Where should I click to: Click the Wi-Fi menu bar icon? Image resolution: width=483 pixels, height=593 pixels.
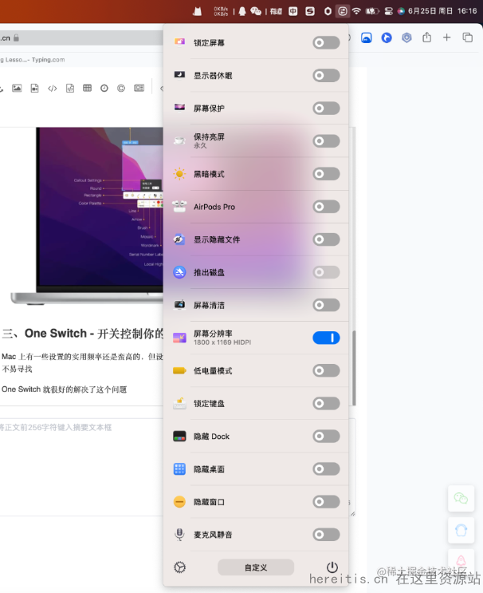tap(356, 11)
